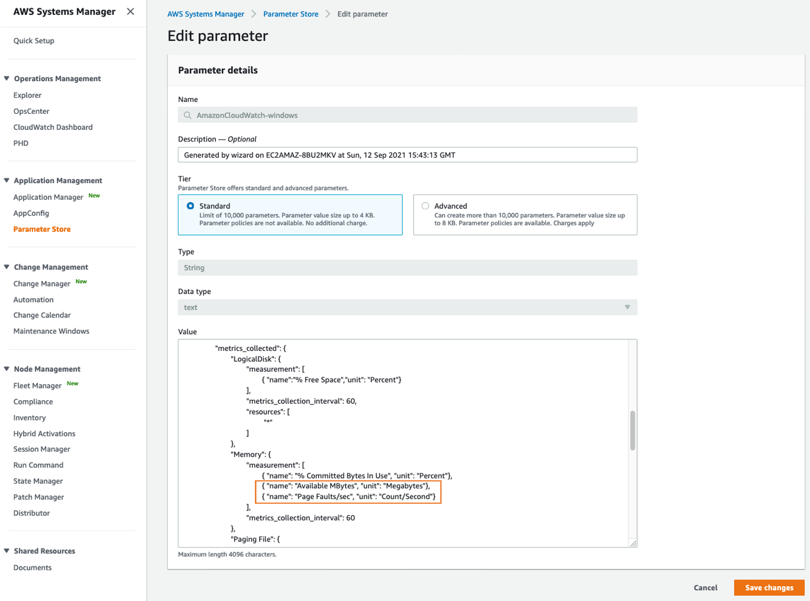810x601 pixels.
Task: Open Distributor in sidebar
Action: [32, 513]
